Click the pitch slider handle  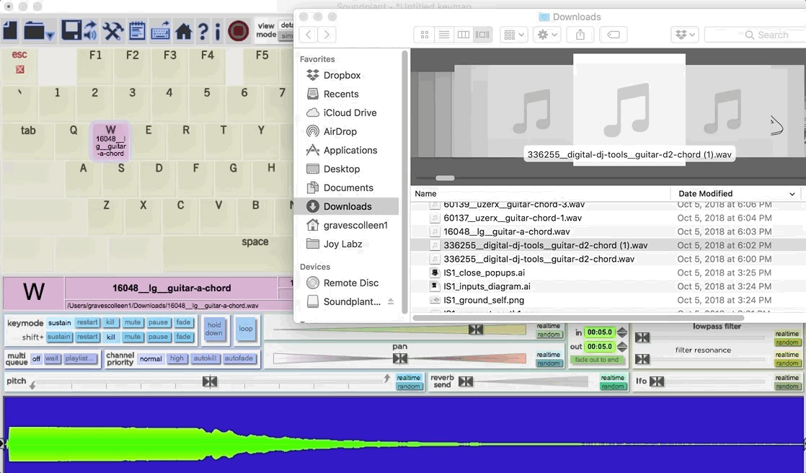(210, 381)
